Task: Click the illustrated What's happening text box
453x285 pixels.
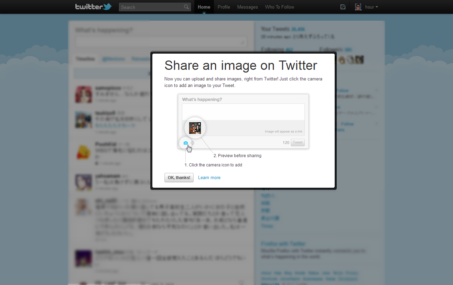Action: coord(243,112)
